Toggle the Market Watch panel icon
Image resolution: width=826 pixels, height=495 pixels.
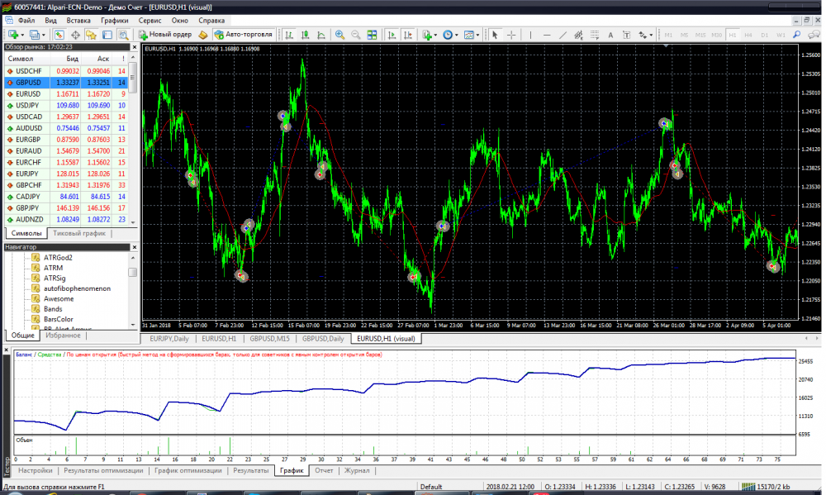59,35
